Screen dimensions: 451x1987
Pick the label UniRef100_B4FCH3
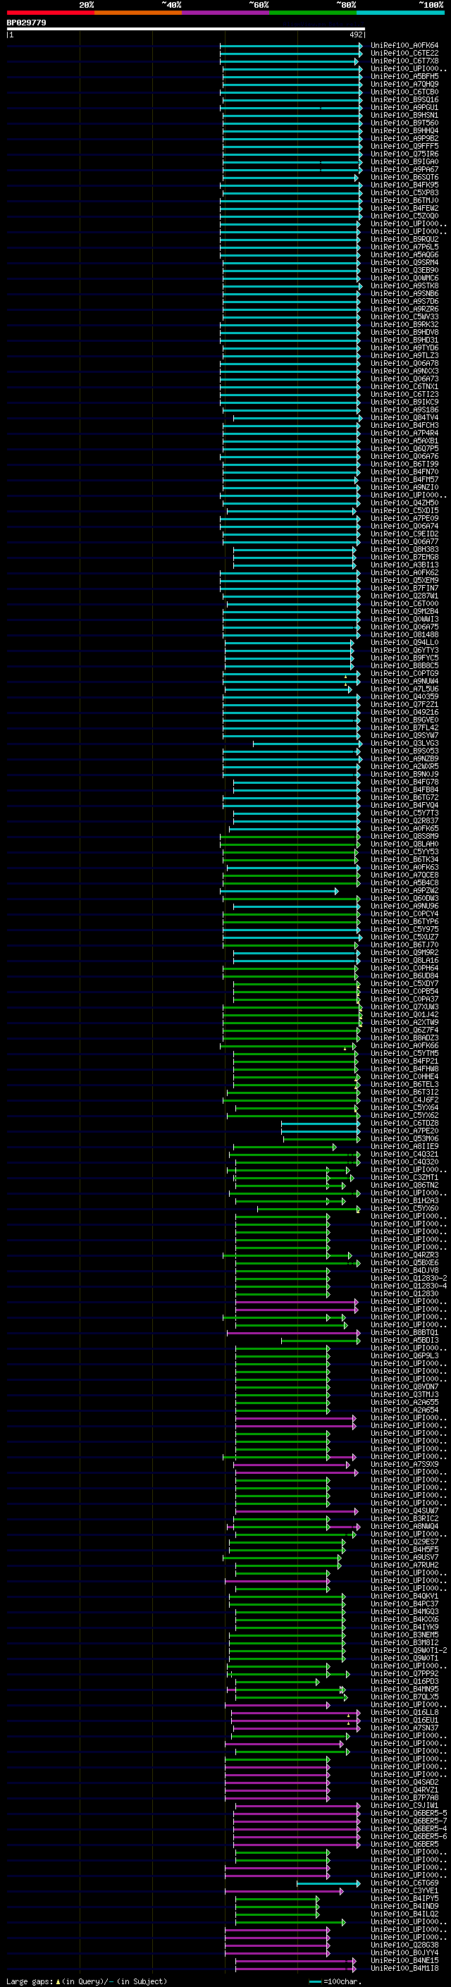coord(404,425)
